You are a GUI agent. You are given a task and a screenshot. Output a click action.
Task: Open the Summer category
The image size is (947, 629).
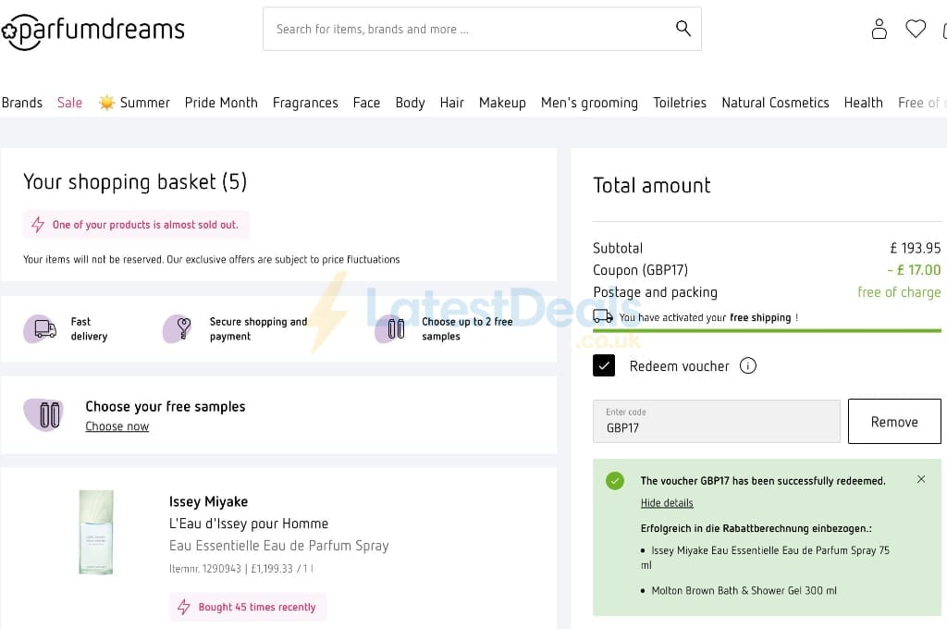tap(145, 103)
